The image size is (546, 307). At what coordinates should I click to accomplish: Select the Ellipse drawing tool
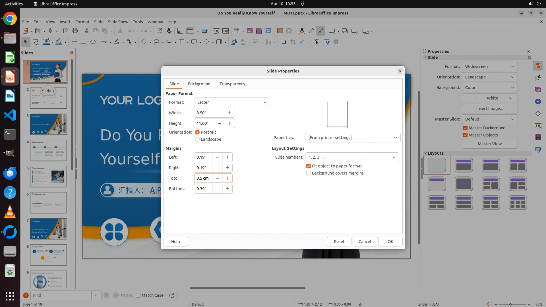coord(93,42)
